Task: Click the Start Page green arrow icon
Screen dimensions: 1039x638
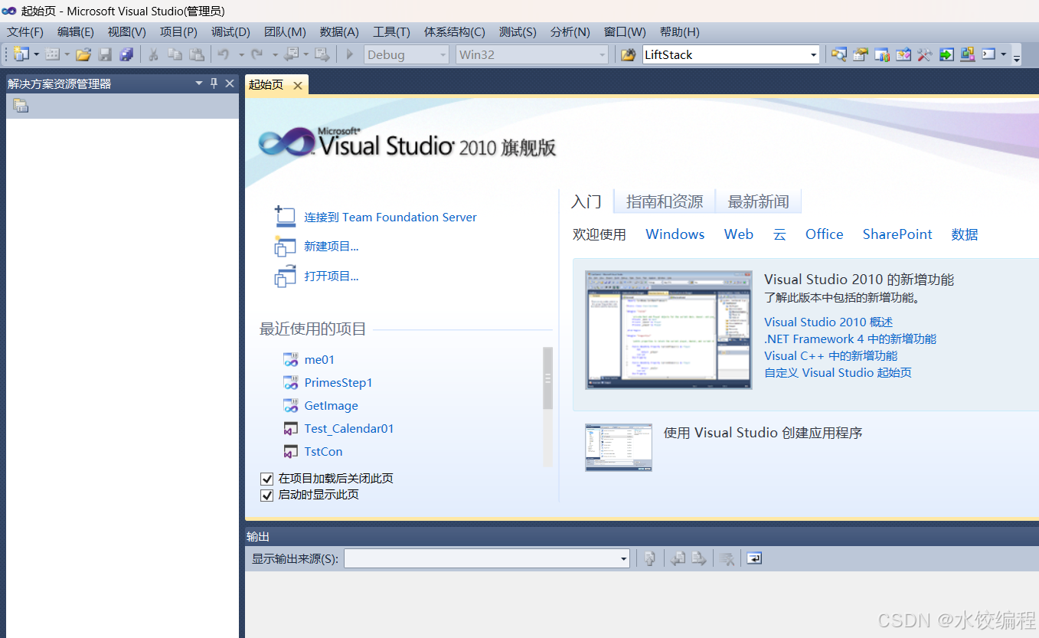Action: coord(946,54)
